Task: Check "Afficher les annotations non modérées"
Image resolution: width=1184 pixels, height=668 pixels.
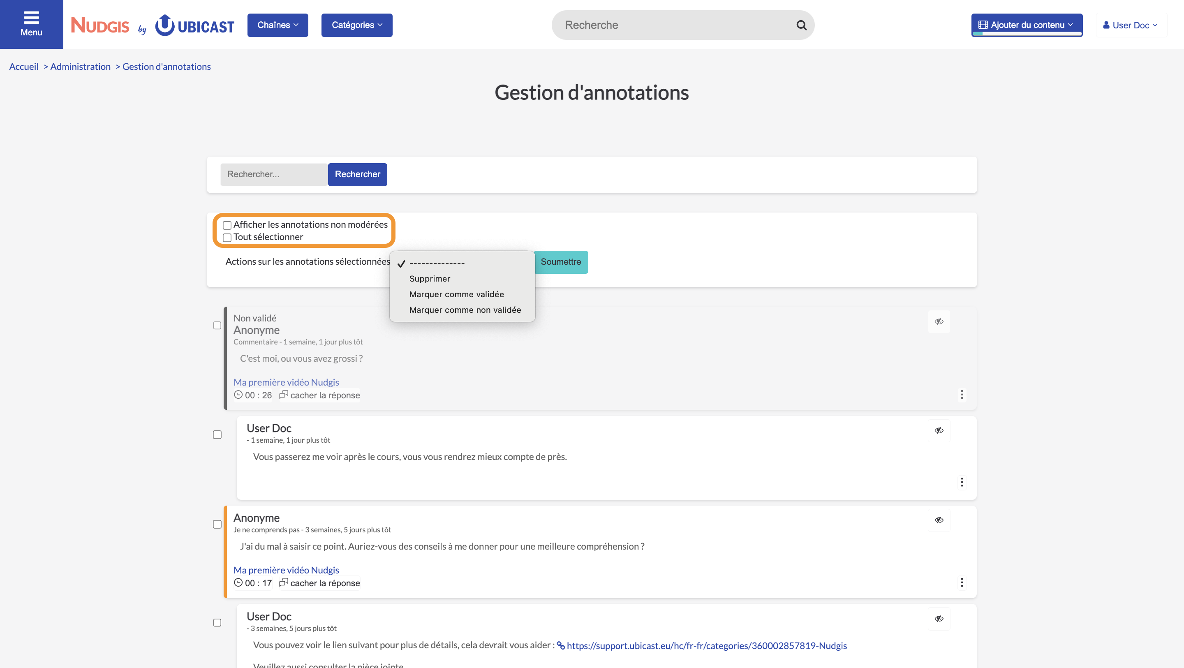Action: tap(227, 225)
